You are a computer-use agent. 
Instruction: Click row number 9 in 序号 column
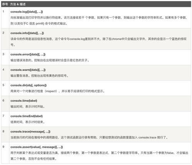click(x=3, y=147)
